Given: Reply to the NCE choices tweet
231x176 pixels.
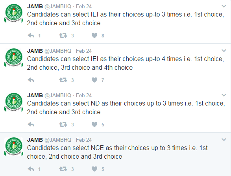Looking at the screenshot, I should tap(31, 169).
